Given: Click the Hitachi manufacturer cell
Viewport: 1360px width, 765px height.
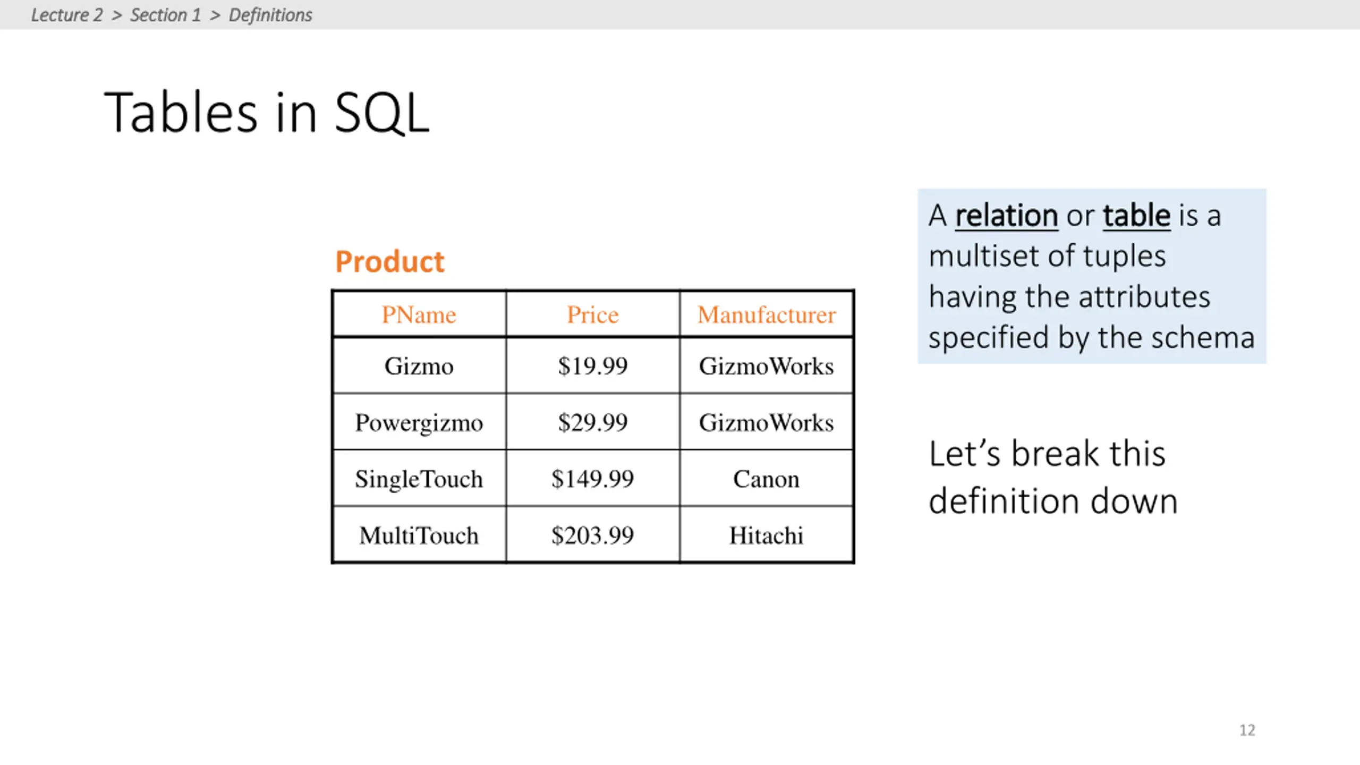Looking at the screenshot, I should click(767, 535).
